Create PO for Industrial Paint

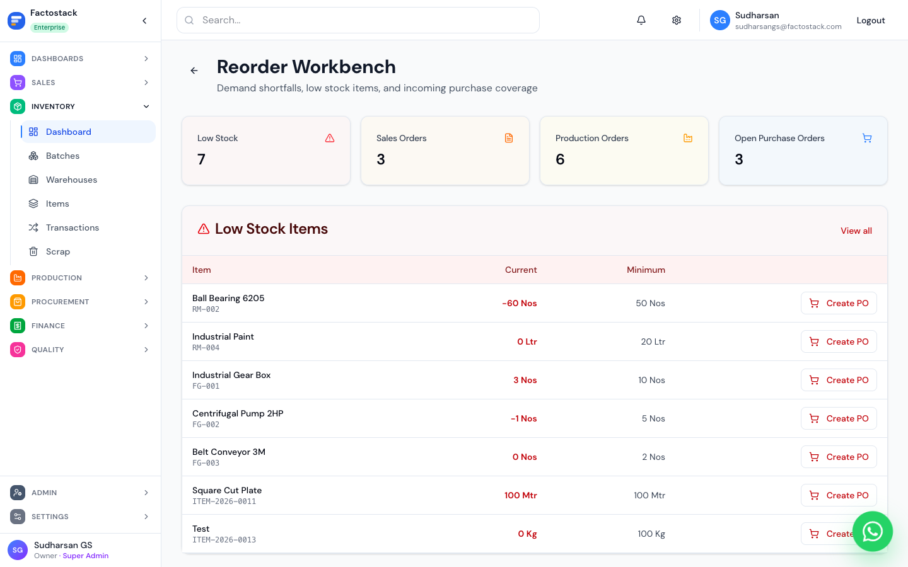tap(839, 341)
